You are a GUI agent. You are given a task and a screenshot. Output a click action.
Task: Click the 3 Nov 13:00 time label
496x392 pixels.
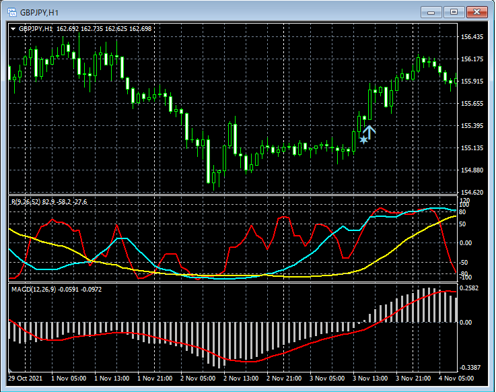[x=370, y=379]
